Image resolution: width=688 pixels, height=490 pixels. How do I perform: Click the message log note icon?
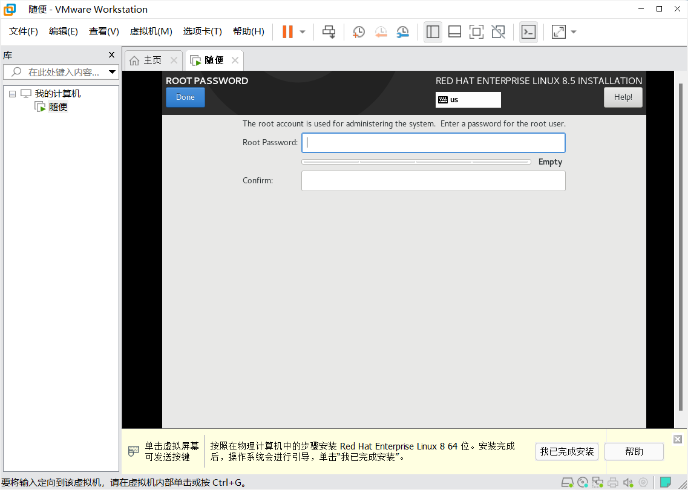point(666,483)
